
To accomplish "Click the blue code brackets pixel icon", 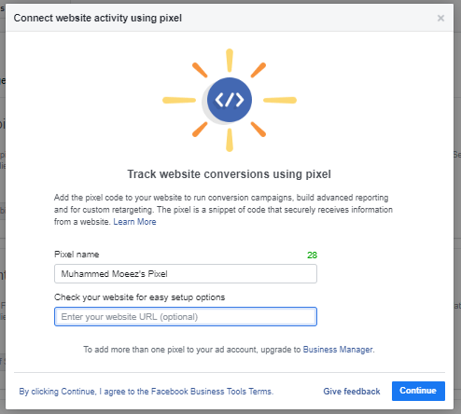I will [x=230, y=100].
